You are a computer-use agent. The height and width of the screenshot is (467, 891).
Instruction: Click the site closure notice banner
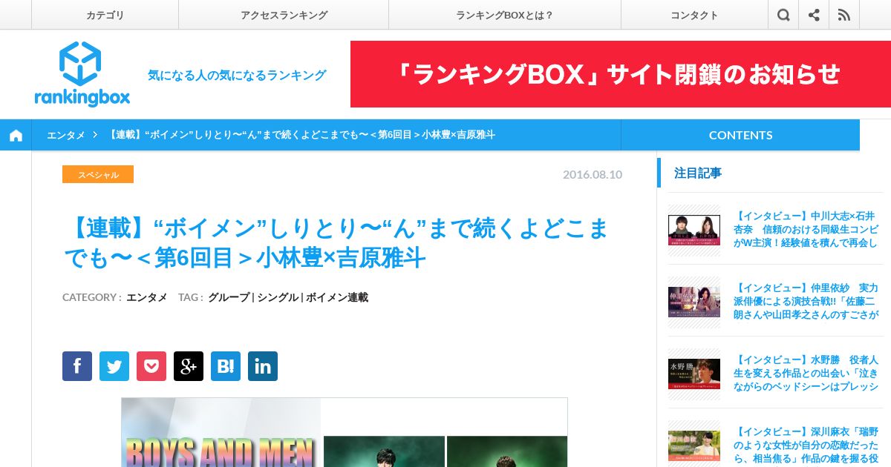(621, 74)
